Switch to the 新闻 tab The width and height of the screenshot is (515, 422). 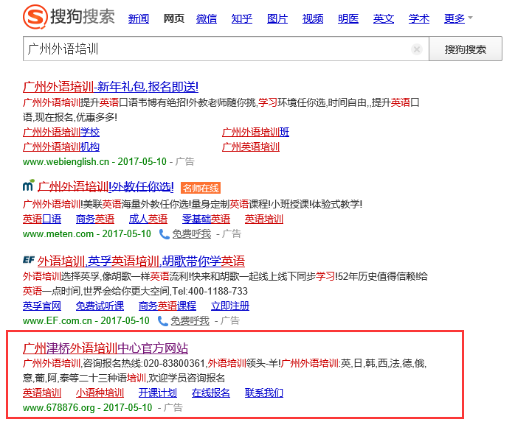139,18
